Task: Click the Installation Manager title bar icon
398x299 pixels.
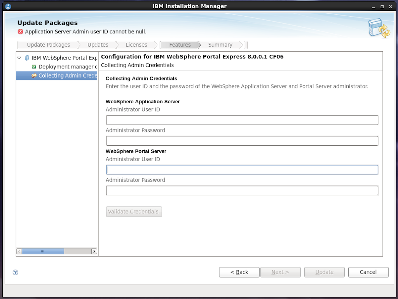Action: (x=8, y=6)
